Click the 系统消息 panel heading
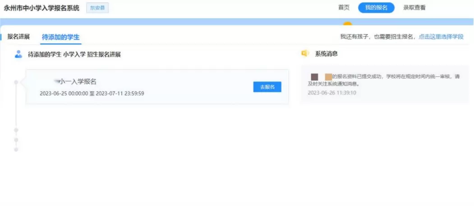This screenshot has height=206, width=474. (x=326, y=54)
